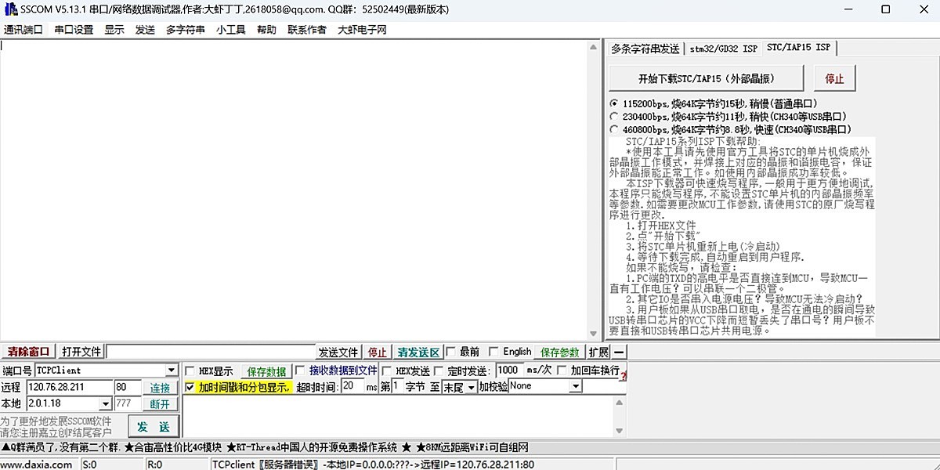Click the green 发送 send button
This screenshot has height=470, width=940.
tap(154, 427)
